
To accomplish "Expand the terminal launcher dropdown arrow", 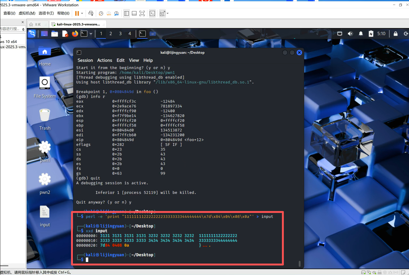I will (91, 34).
